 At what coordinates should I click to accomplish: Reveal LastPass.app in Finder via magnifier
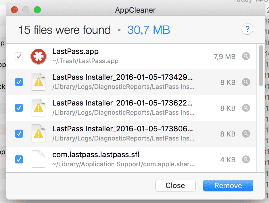[x=246, y=56]
